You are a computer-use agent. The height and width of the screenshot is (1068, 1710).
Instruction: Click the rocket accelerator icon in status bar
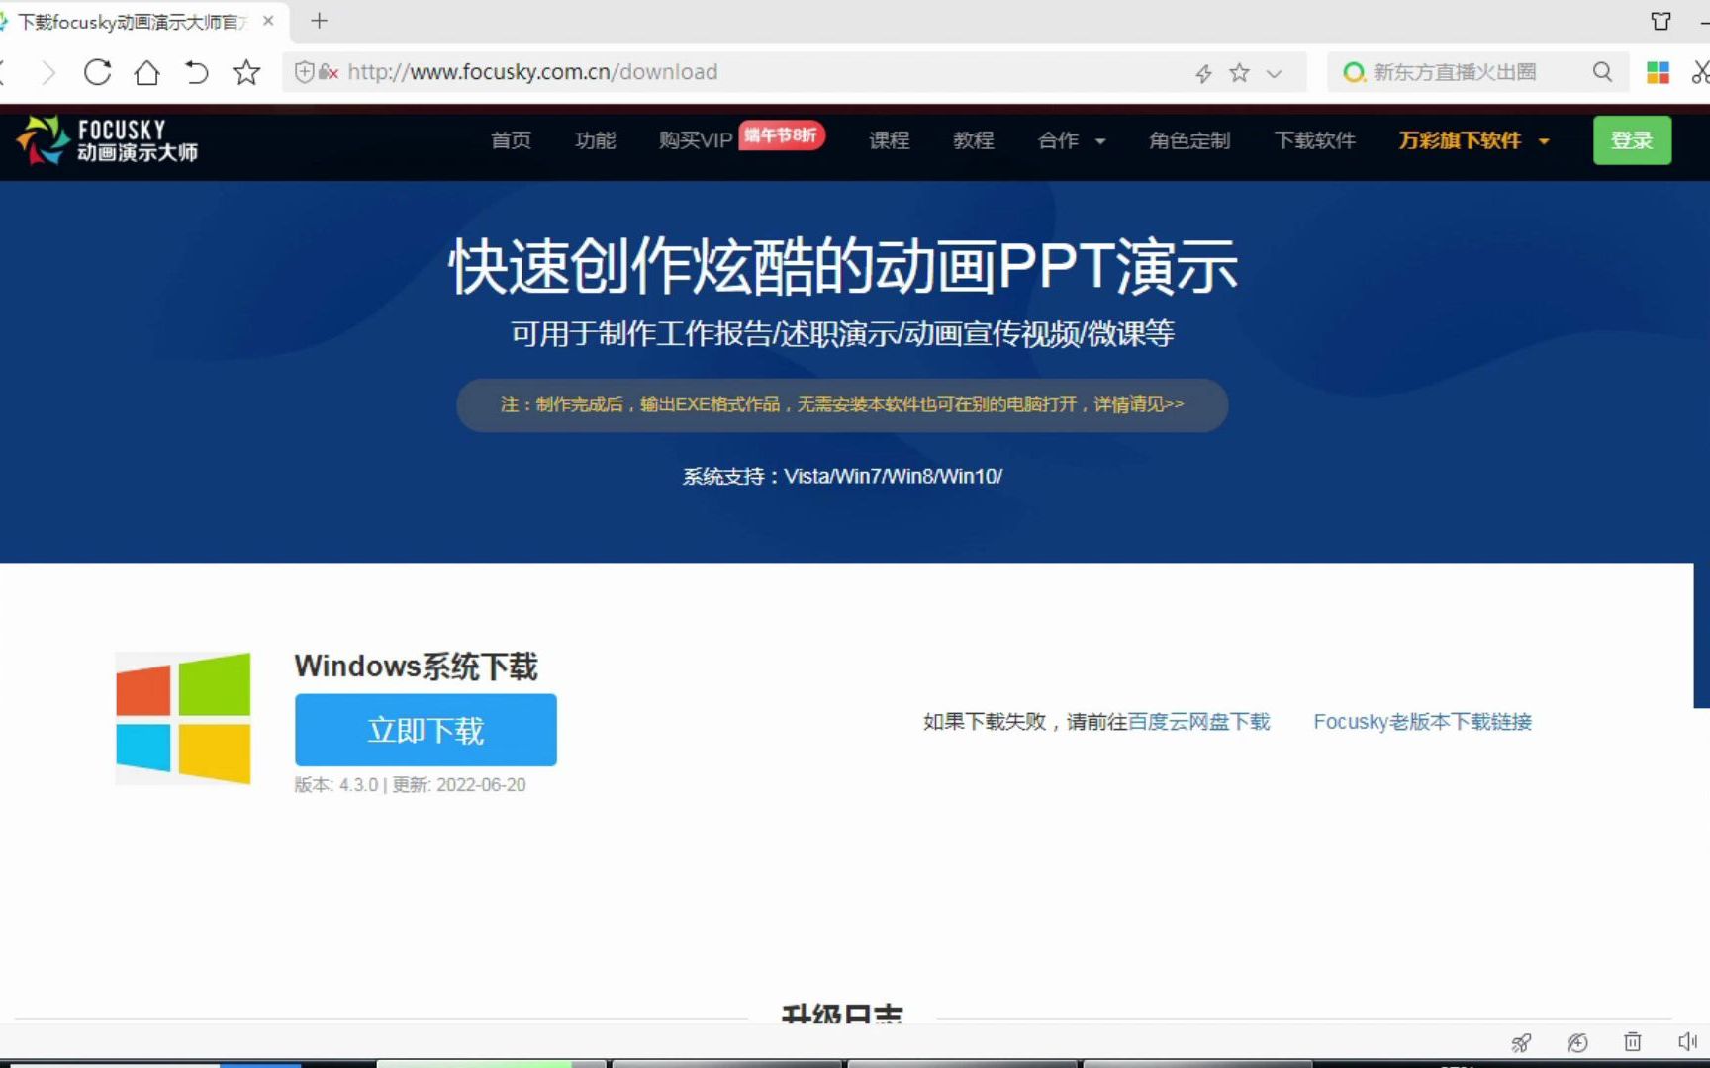pos(1521,1042)
